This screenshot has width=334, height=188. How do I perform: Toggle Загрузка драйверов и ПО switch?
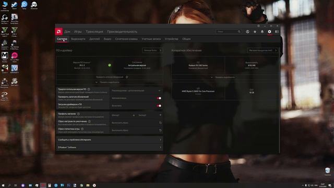click(159, 105)
